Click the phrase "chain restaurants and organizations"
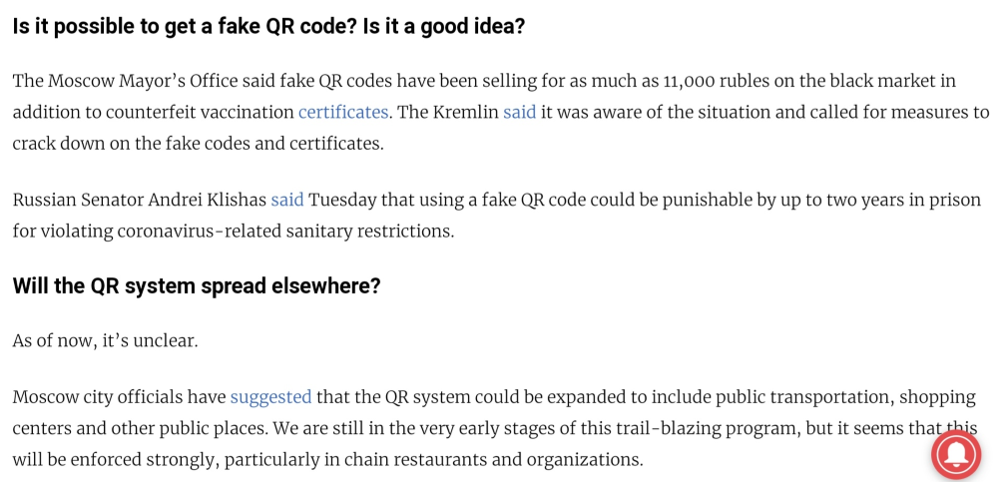 493,459
